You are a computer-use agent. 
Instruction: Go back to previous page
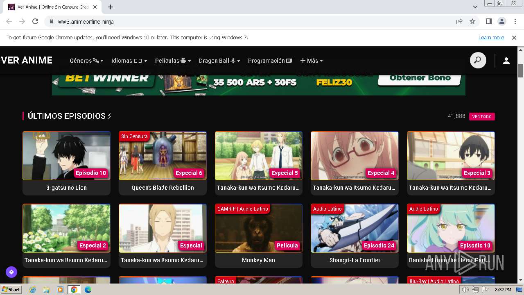click(x=9, y=21)
